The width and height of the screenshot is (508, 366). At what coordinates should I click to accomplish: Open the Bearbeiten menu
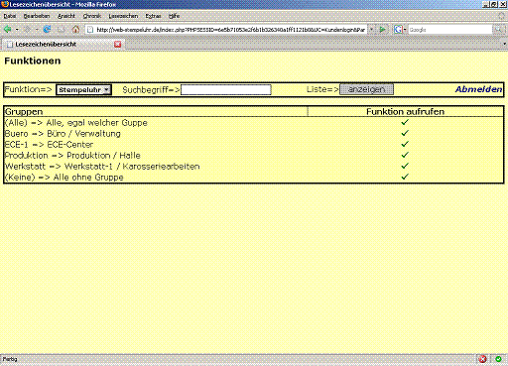click(x=37, y=16)
